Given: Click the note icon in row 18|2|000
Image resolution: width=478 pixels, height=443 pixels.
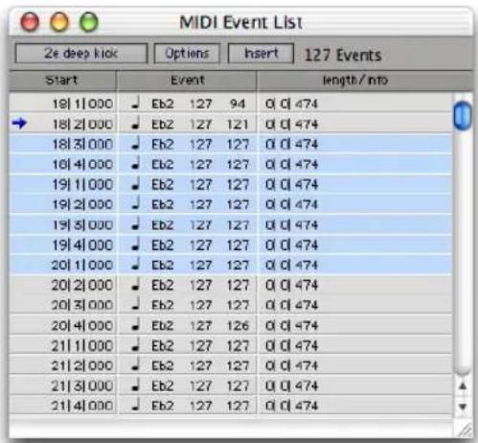Looking at the screenshot, I should point(136,123).
